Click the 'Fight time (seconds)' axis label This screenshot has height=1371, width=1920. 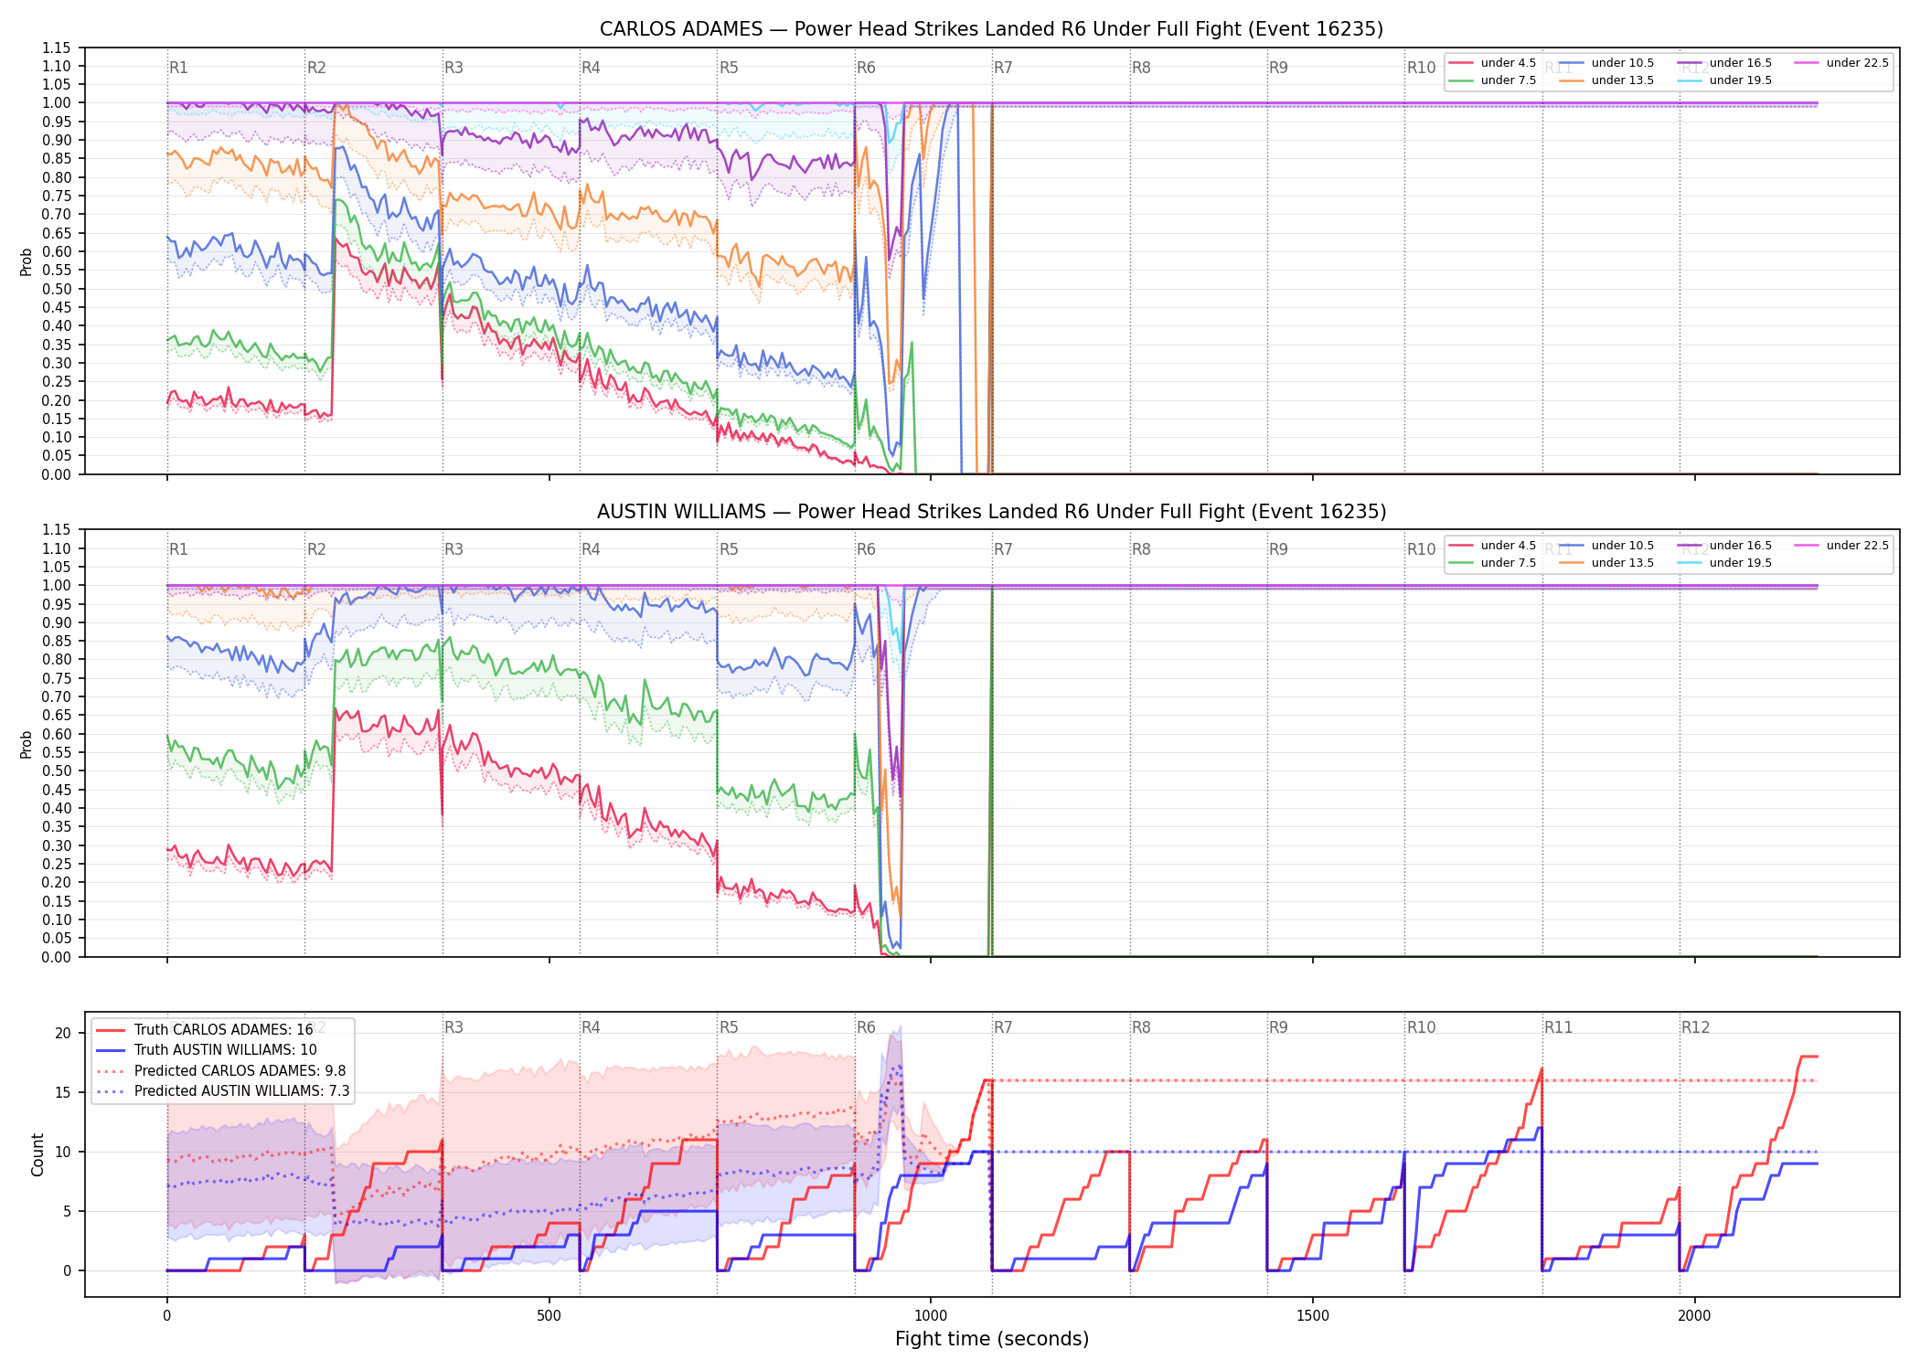992,1339
